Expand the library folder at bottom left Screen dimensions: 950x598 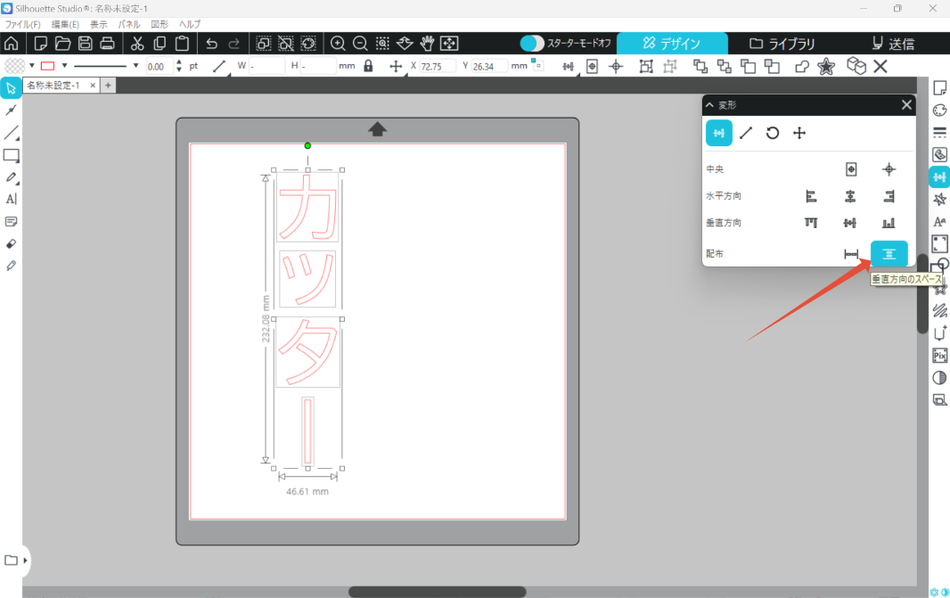pyautogui.click(x=25, y=561)
